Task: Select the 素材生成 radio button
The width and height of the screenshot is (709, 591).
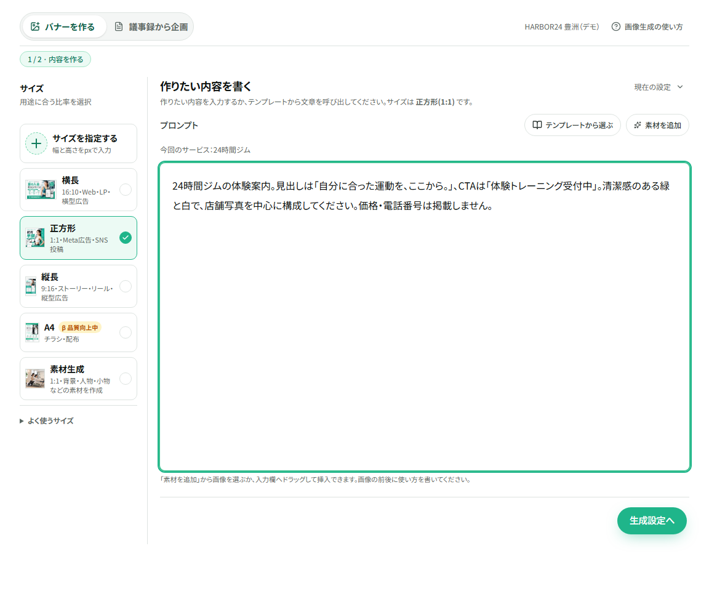Action: pyautogui.click(x=126, y=379)
